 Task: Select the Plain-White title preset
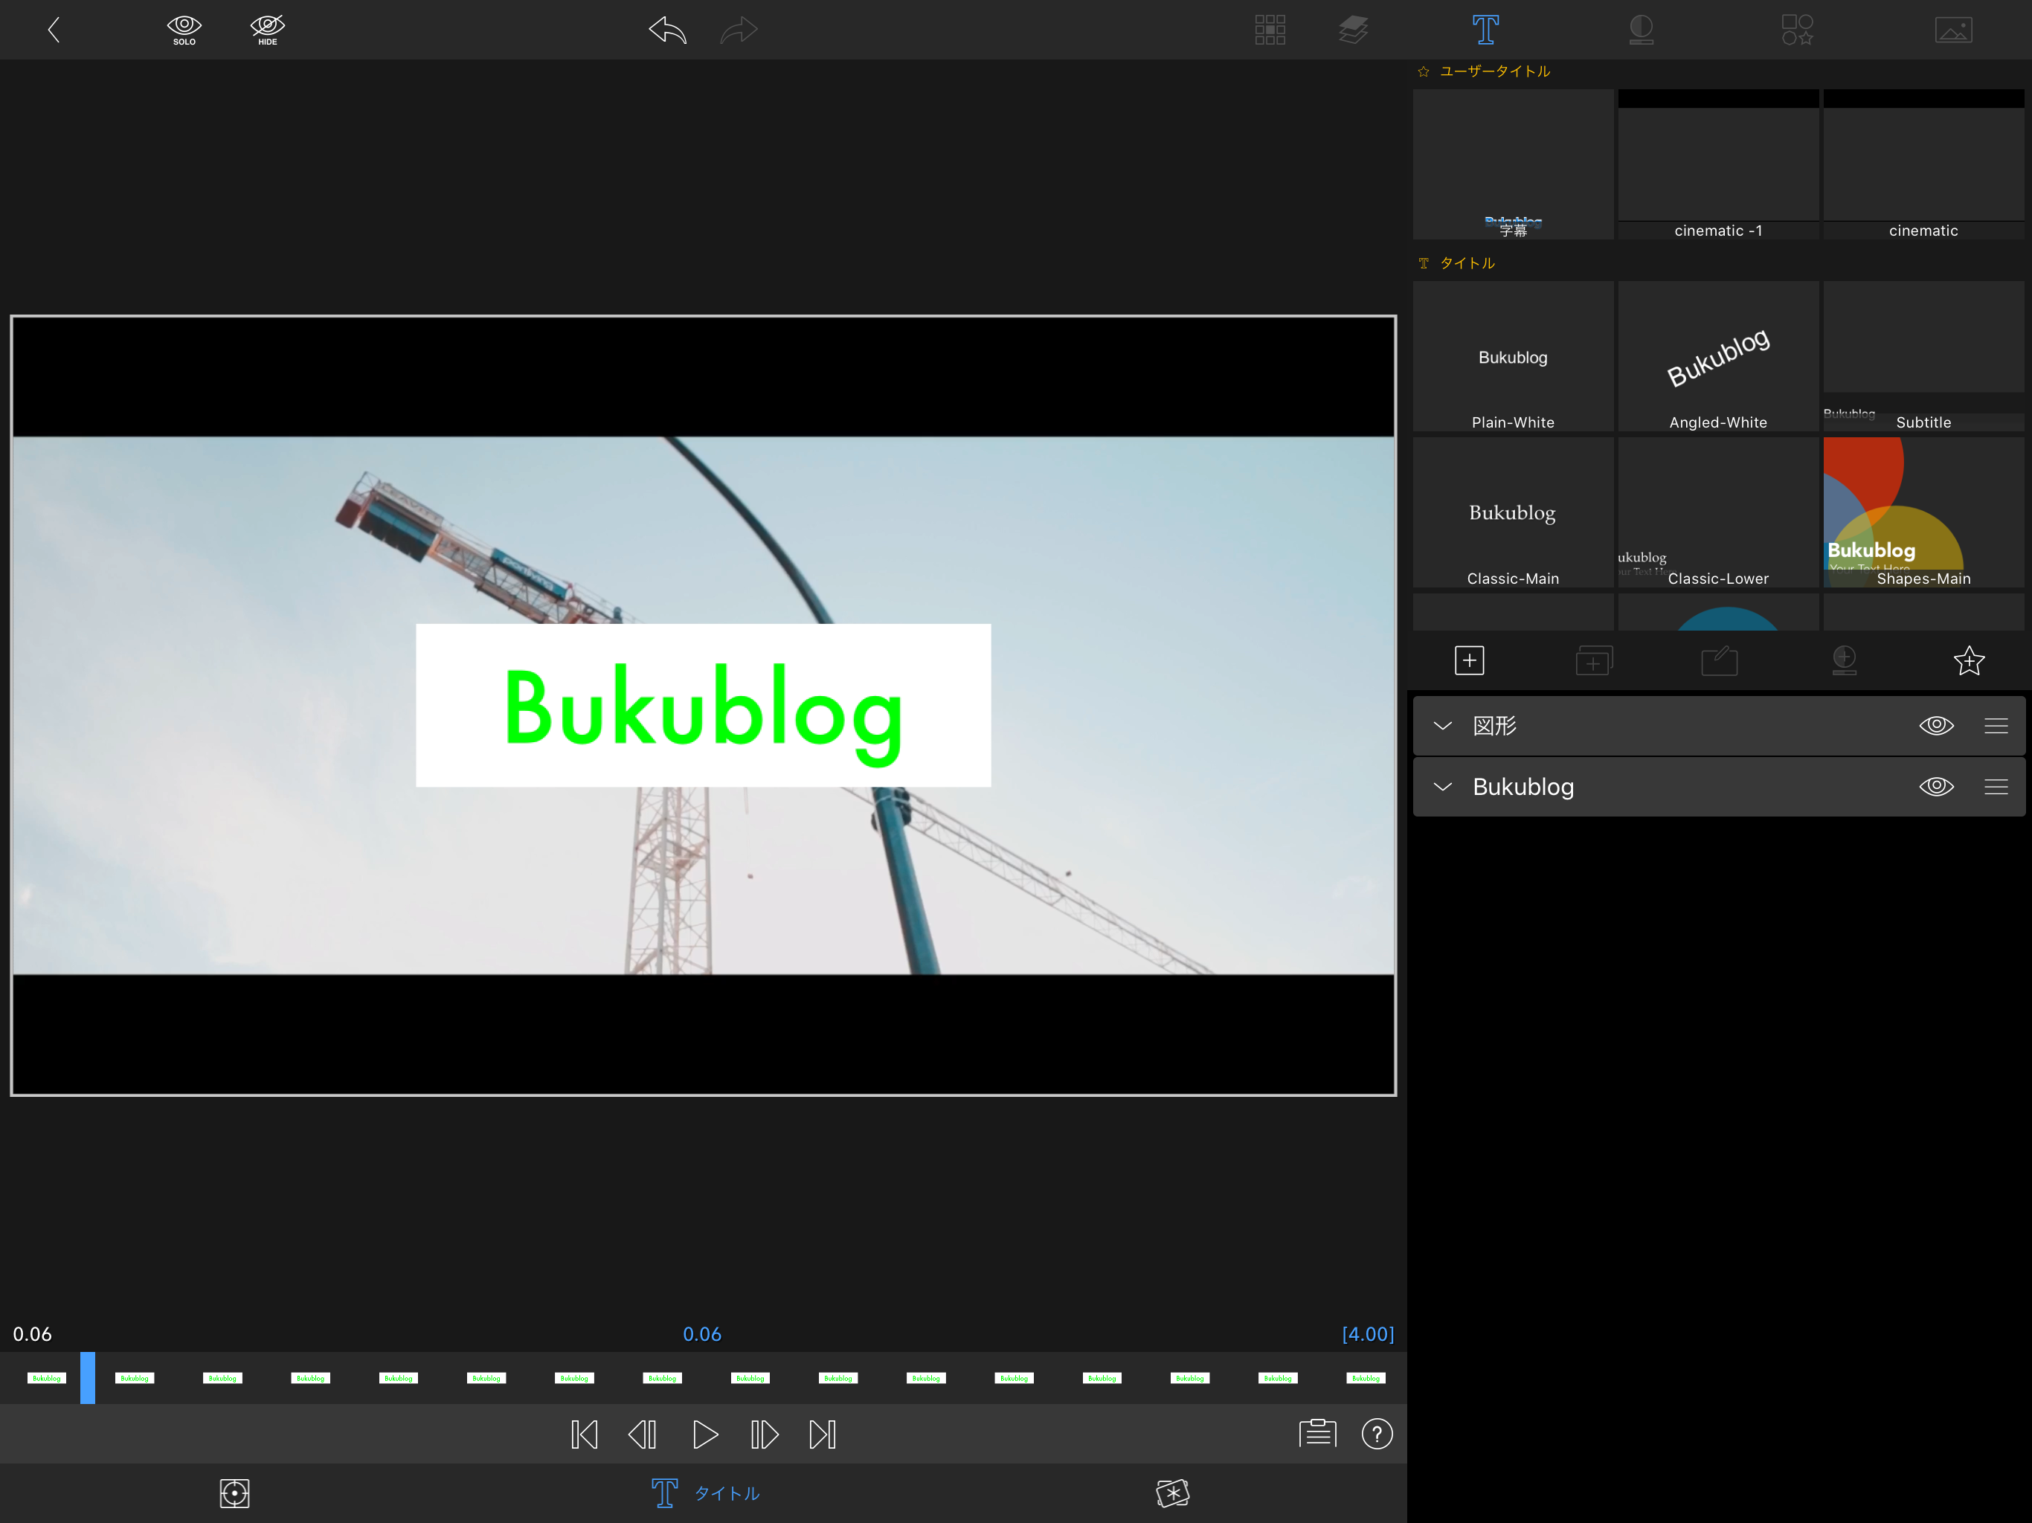coord(1513,356)
